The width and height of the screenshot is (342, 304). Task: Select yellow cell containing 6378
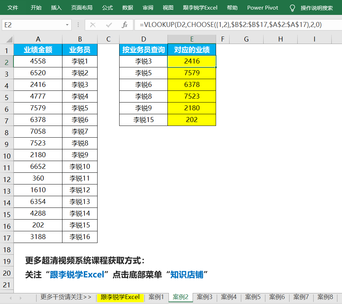pyautogui.click(x=192, y=84)
